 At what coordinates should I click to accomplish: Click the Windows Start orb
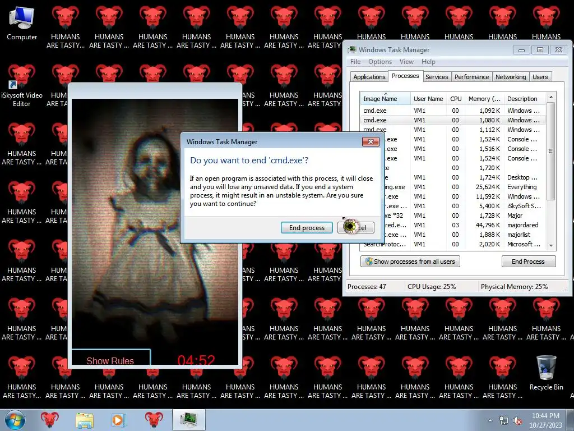click(15, 420)
